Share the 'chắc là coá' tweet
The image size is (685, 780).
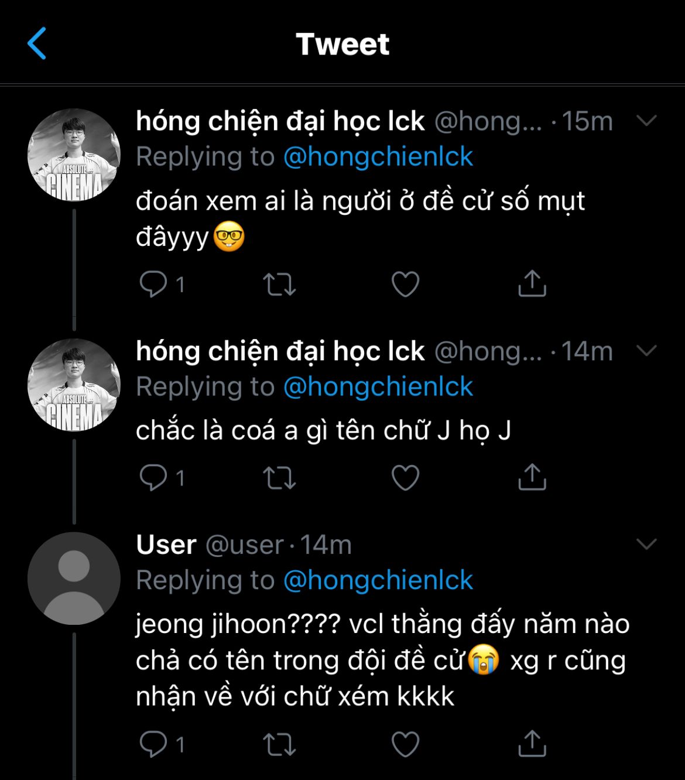532,477
